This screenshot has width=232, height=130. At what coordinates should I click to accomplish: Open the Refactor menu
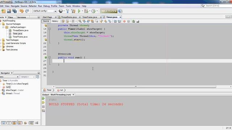click(x=33, y=6)
